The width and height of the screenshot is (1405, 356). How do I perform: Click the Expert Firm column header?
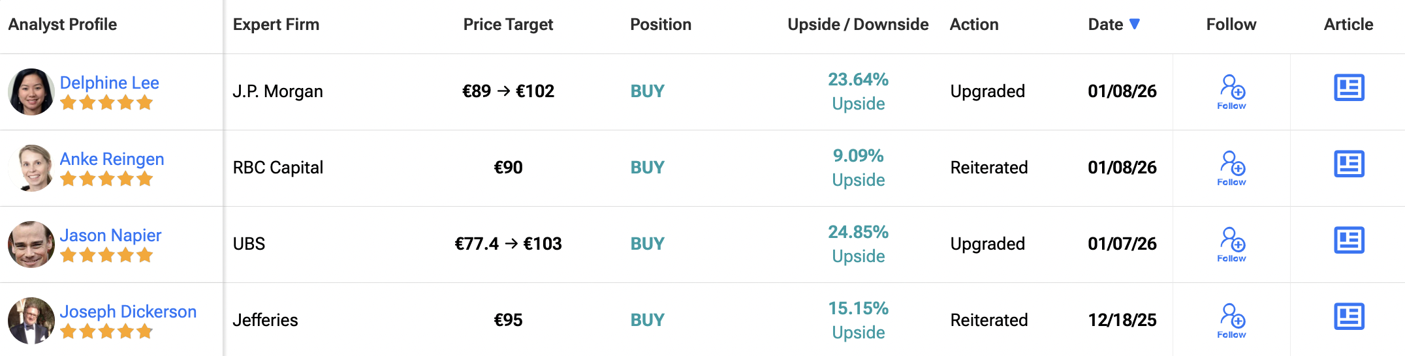click(276, 25)
